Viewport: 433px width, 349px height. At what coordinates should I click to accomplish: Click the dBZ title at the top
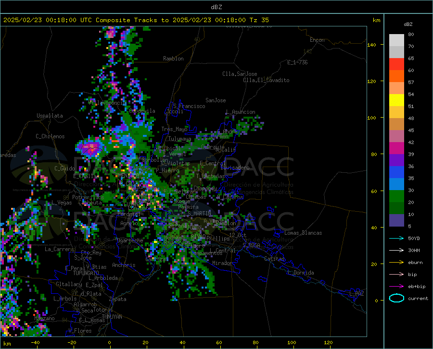point(216,7)
